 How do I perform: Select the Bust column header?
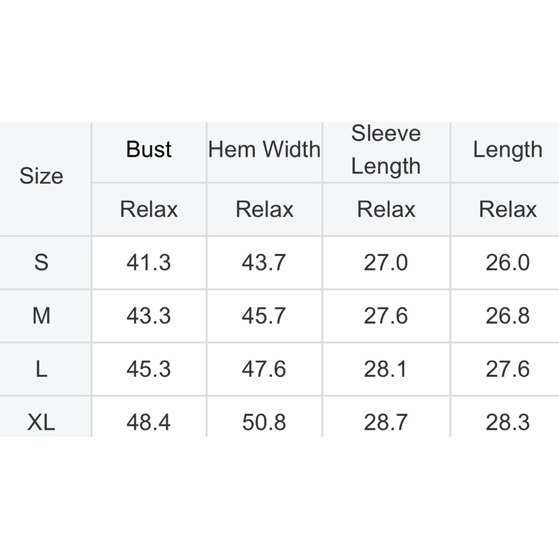149,149
